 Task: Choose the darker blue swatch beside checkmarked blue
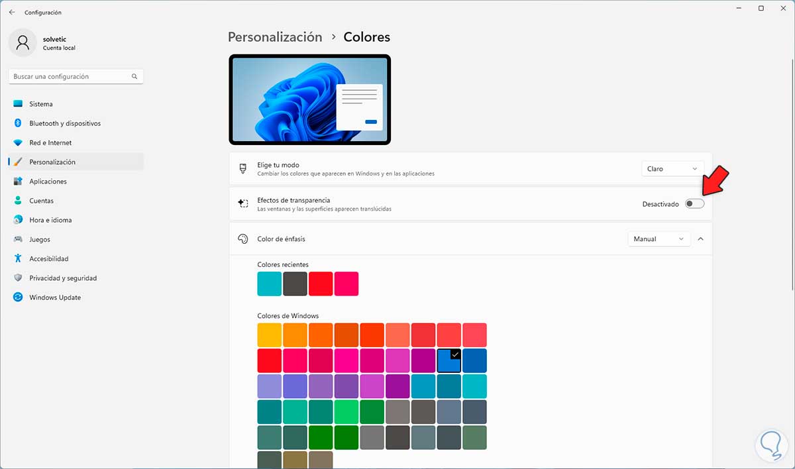coord(474,361)
